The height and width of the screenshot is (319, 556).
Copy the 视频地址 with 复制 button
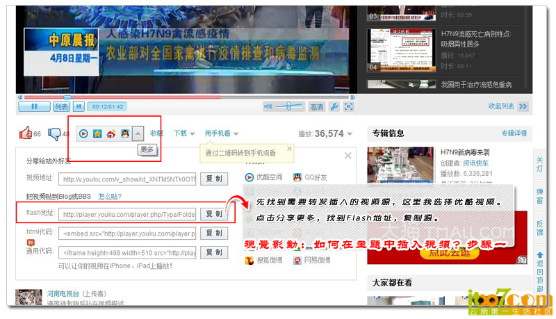(x=214, y=179)
